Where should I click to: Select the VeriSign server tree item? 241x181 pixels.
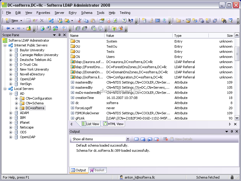(26, 84)
